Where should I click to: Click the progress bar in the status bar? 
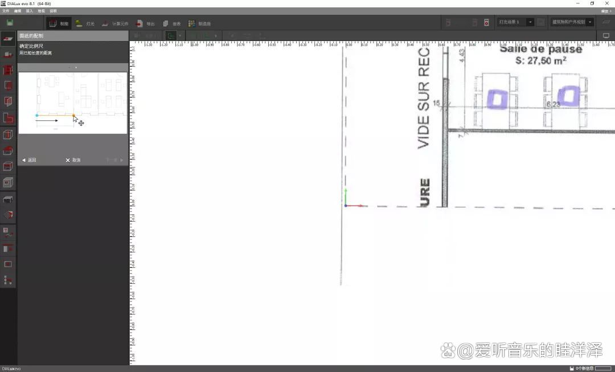click(604, 369)
